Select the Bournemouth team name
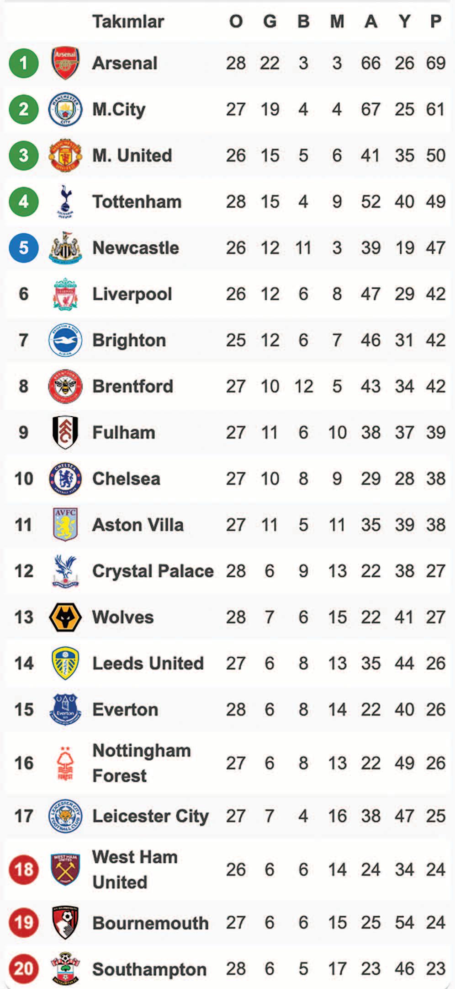This screenshot has height=989, width=455. point(150,923)
